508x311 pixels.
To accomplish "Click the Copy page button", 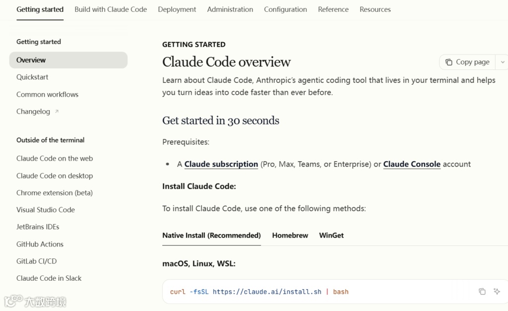I will 467,62.
